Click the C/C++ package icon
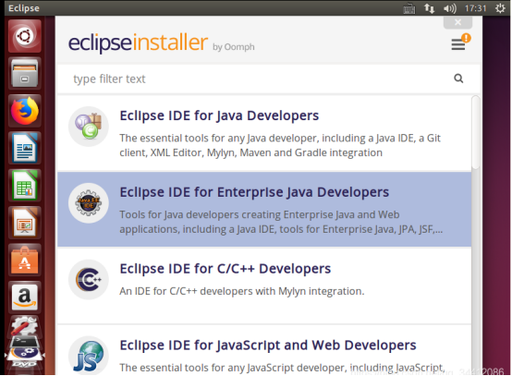 [89, 280]
